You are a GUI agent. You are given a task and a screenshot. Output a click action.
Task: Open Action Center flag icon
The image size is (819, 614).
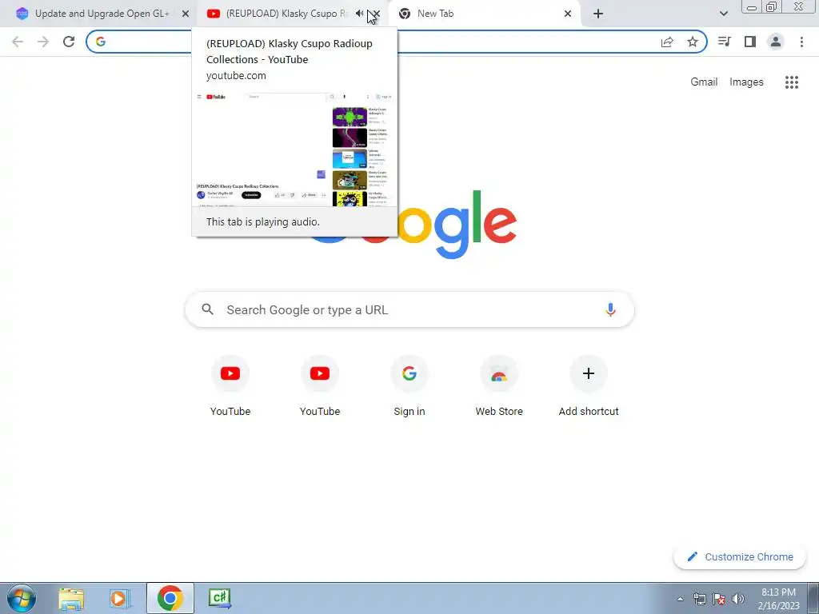(x=719, y=599)
